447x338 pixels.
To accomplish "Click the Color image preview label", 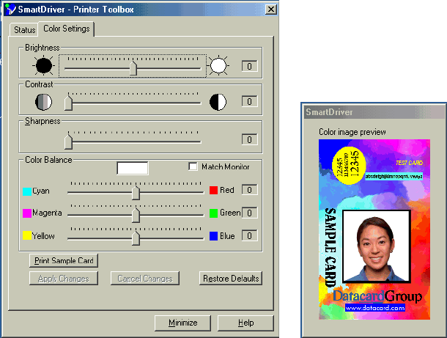I will pyautogui.click(x=352, y=132).
